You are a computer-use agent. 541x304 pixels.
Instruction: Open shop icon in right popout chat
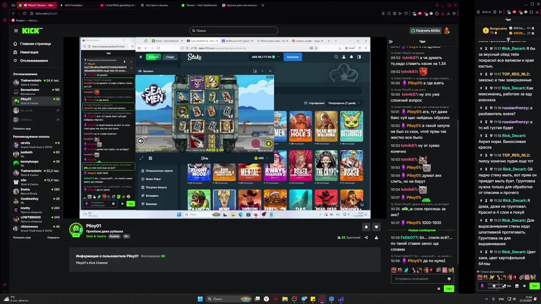(517, 286)
